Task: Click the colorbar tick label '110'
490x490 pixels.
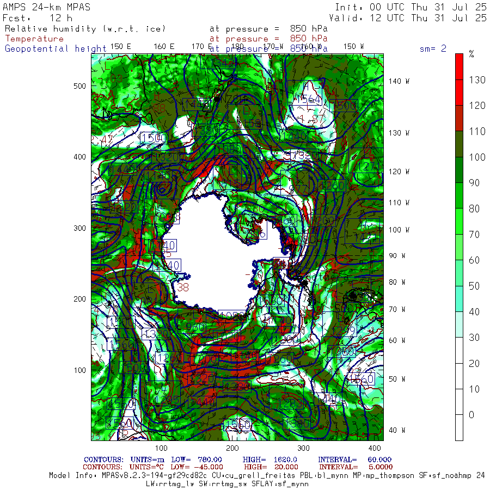Action: [477, 131]
